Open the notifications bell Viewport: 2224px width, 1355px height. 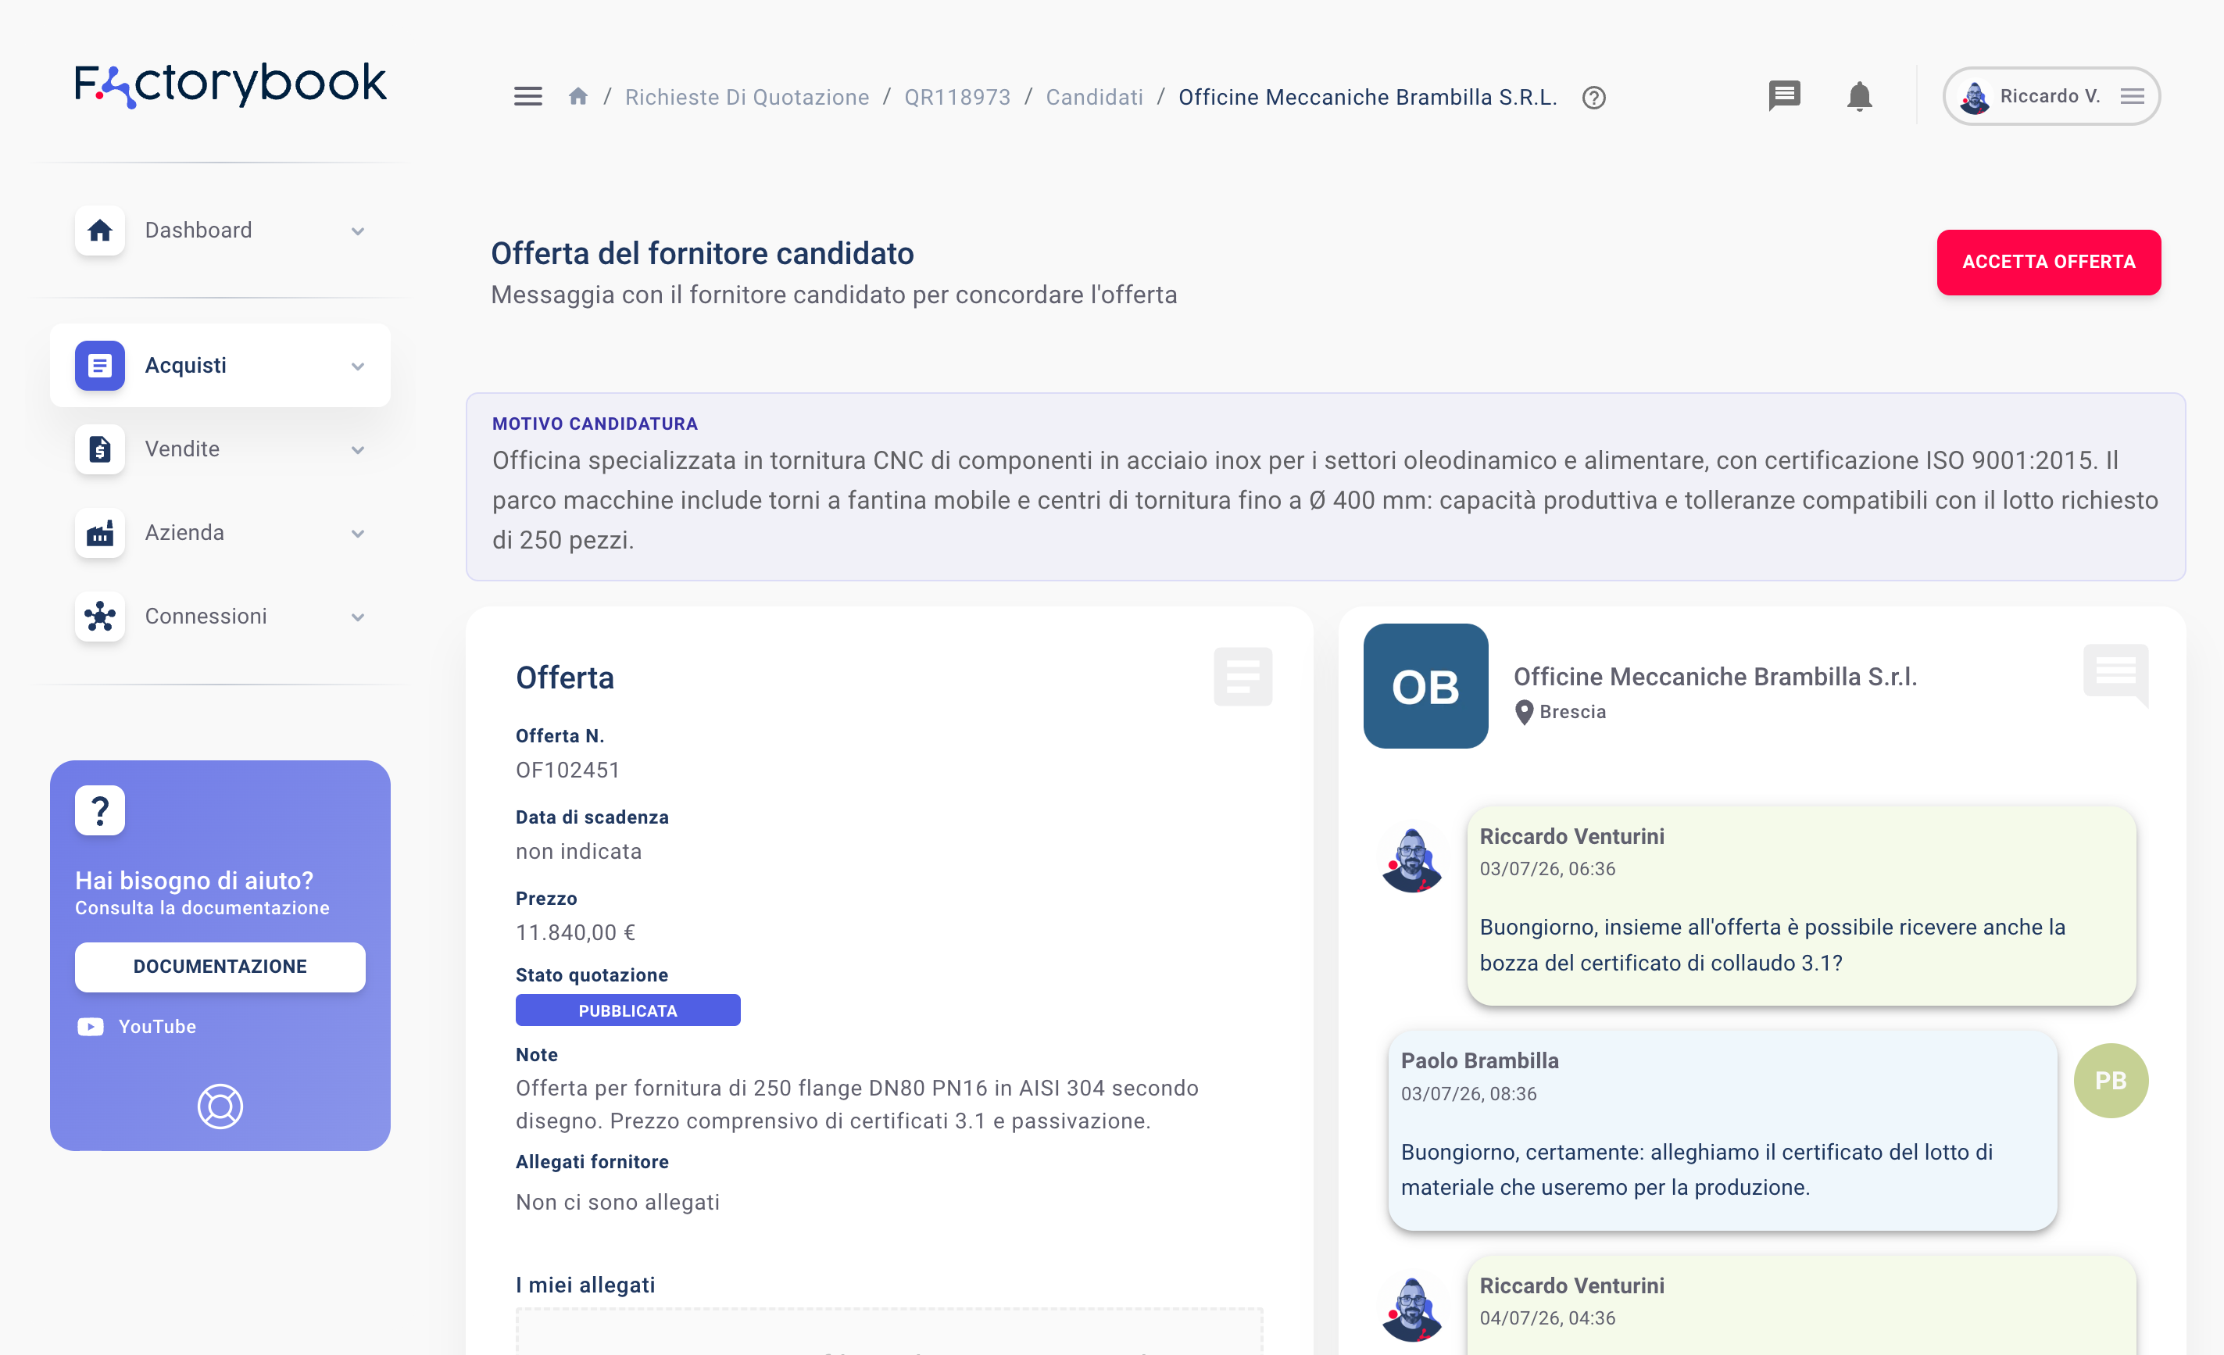coord(1859,95)
